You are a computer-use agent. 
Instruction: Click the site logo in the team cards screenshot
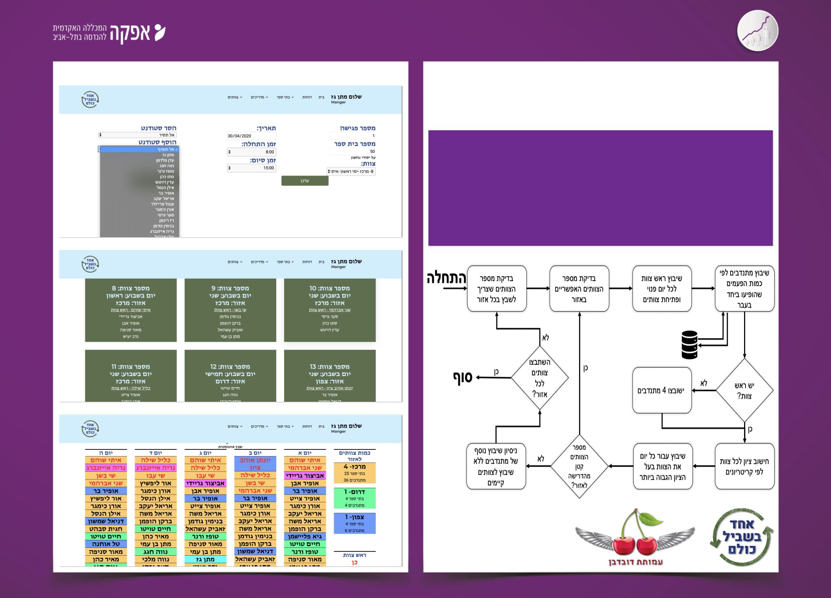click(90, 264)
